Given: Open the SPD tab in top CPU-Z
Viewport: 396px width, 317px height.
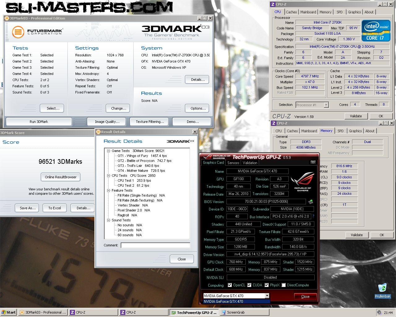Looking at the screenshot, I should pos(340,12).
